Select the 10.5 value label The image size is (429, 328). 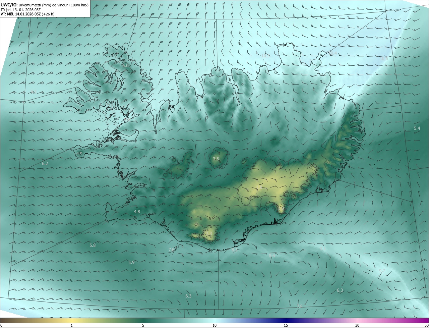[x=265, y=56]
